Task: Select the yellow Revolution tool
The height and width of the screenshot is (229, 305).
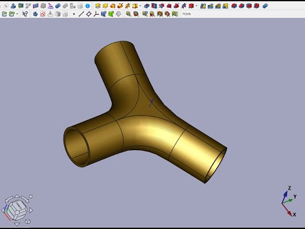Action: (x=105, y=6)
